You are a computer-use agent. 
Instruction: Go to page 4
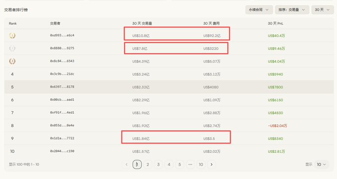(169, 165)
